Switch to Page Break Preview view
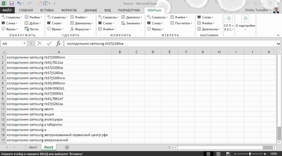The width and height of the screenshot is (282, 156). tap(228, 154)
